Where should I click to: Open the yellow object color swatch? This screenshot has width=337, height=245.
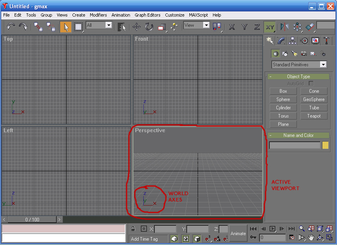click(325, 145)
